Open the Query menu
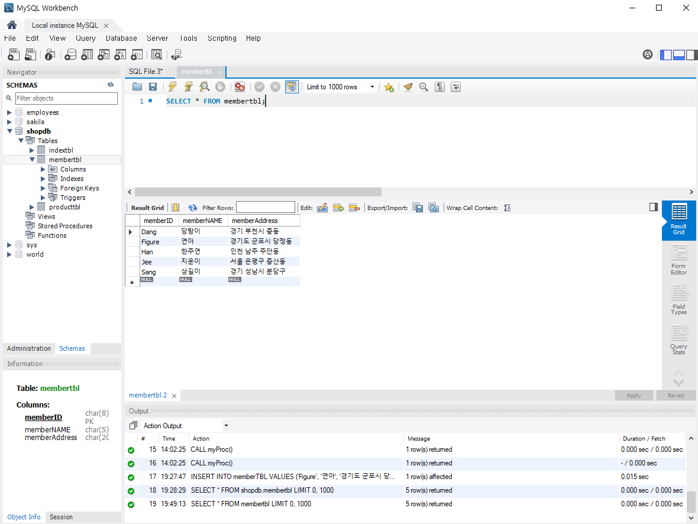Image resolution: width=698 pixels, height=524 pixels. click(x=85, y=38)
